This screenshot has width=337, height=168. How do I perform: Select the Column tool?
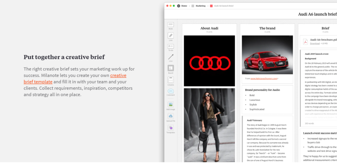tap(171, 80)
